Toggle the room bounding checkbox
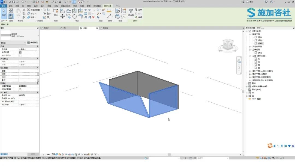 coord(20,52)
